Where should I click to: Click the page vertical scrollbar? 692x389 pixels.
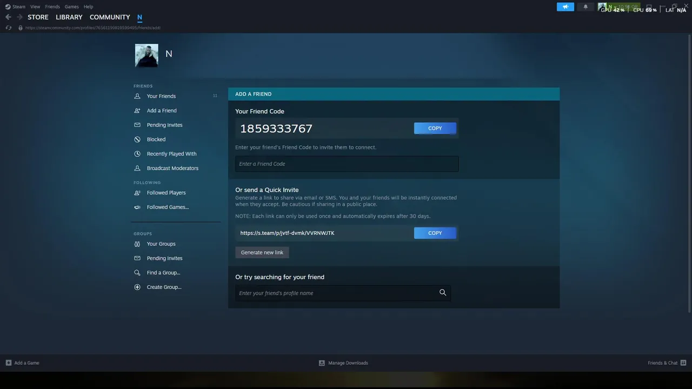coord(689,173)
